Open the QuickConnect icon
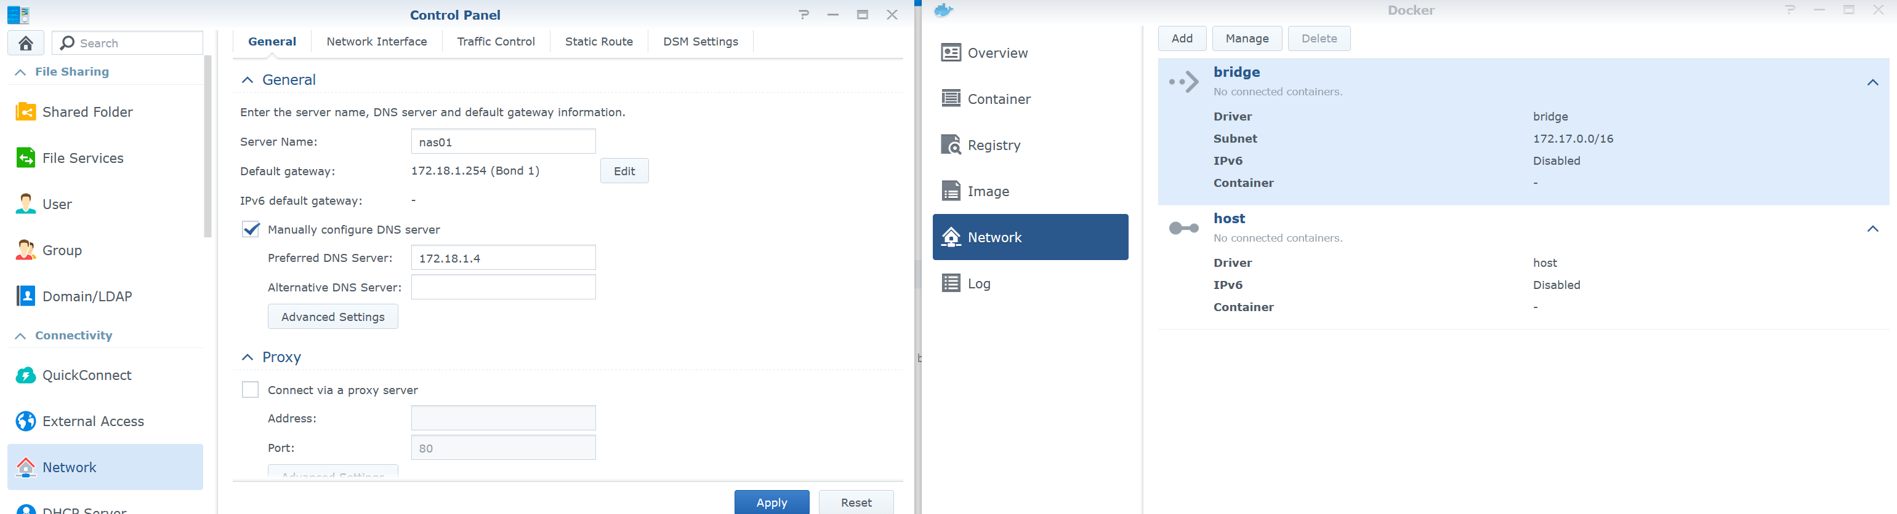The width and height of the screenshot is (1897, 514). pyautogui.click(x=26, y=375)
